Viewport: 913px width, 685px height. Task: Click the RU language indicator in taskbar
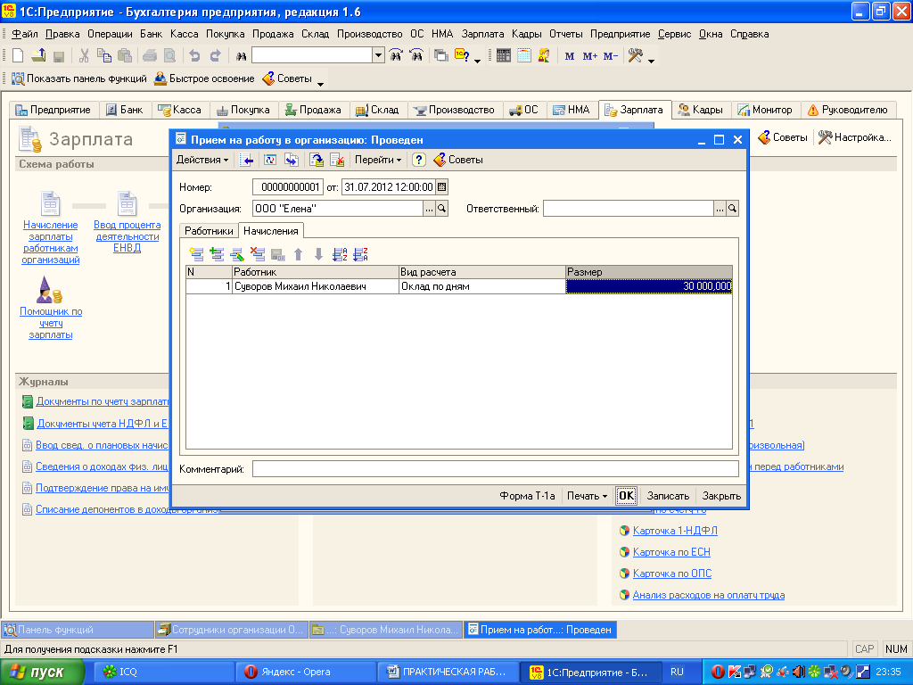[x=677, y=672]
